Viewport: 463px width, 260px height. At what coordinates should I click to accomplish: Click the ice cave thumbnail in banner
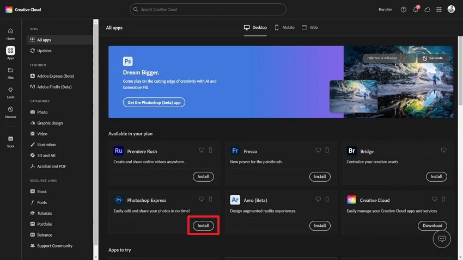[x=354, y=96]
